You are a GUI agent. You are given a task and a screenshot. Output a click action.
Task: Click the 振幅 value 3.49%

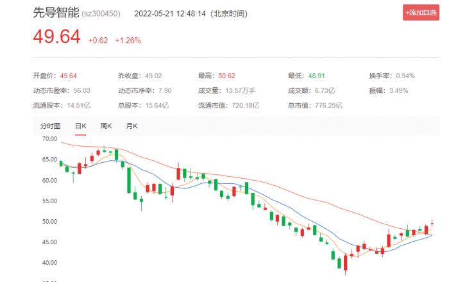(x=399, y=90)
